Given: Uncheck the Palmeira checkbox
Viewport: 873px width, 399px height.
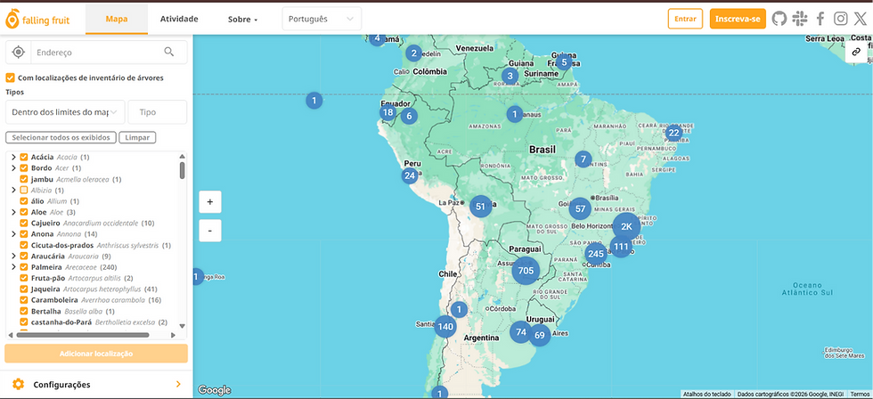Looking at the screenshot, I should pos(23,267).
